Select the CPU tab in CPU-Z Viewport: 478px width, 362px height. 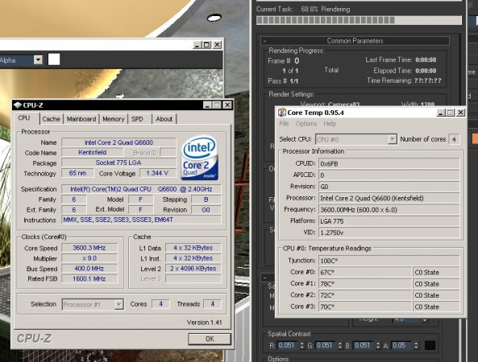(24, 118)
